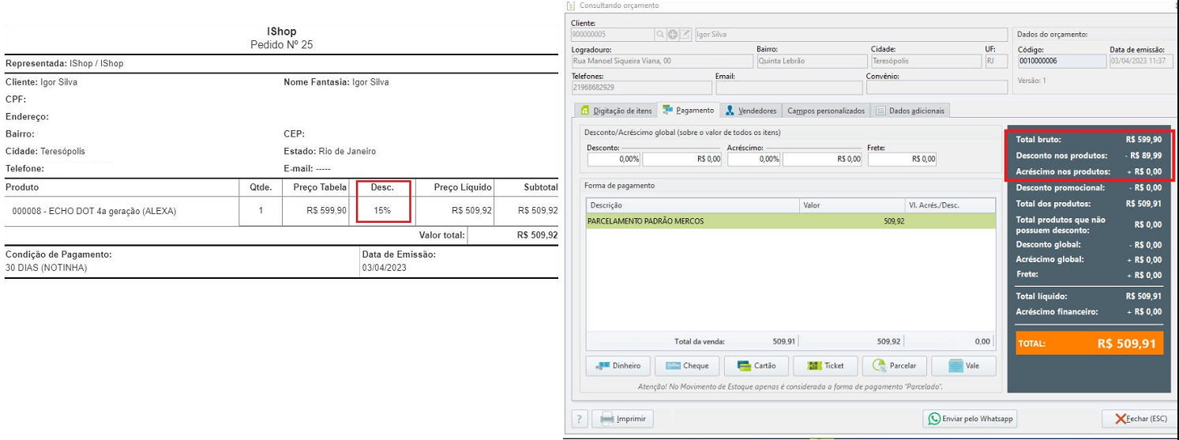Go to the Dados adicionais tab
Viewport: 1179px width, 440px height.
[910, 111]
